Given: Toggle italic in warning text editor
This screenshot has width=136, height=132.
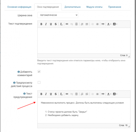Looking at the screenshot, I should pos(46,94).
